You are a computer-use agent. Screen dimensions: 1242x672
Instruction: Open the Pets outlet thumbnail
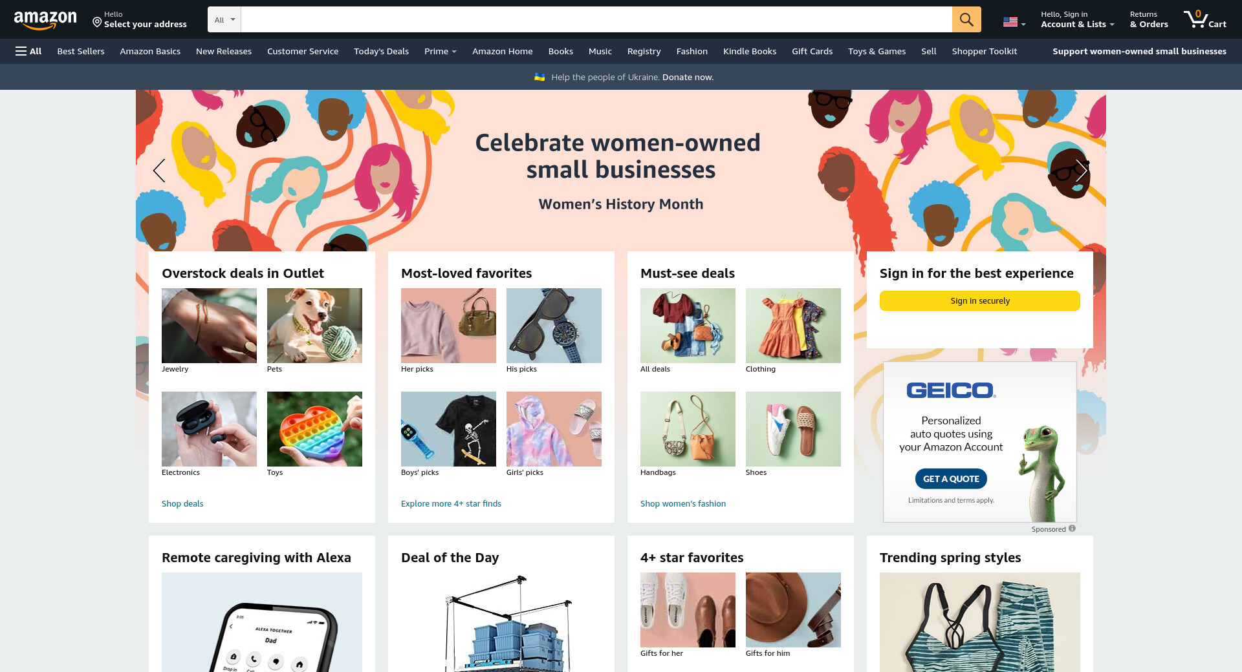coord(314,326)
